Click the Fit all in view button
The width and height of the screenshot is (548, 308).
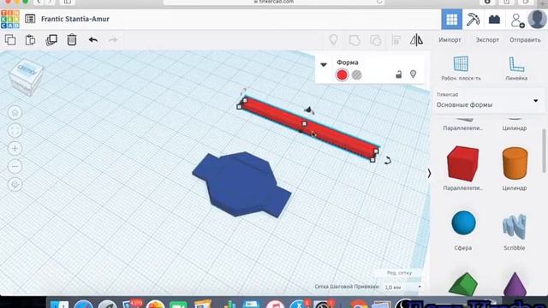click(x=15, y=131)
